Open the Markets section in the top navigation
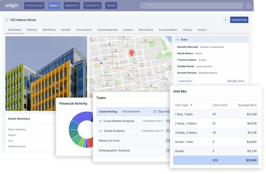The height and width of the screenshot is (174, 266). tap(72, 5)
